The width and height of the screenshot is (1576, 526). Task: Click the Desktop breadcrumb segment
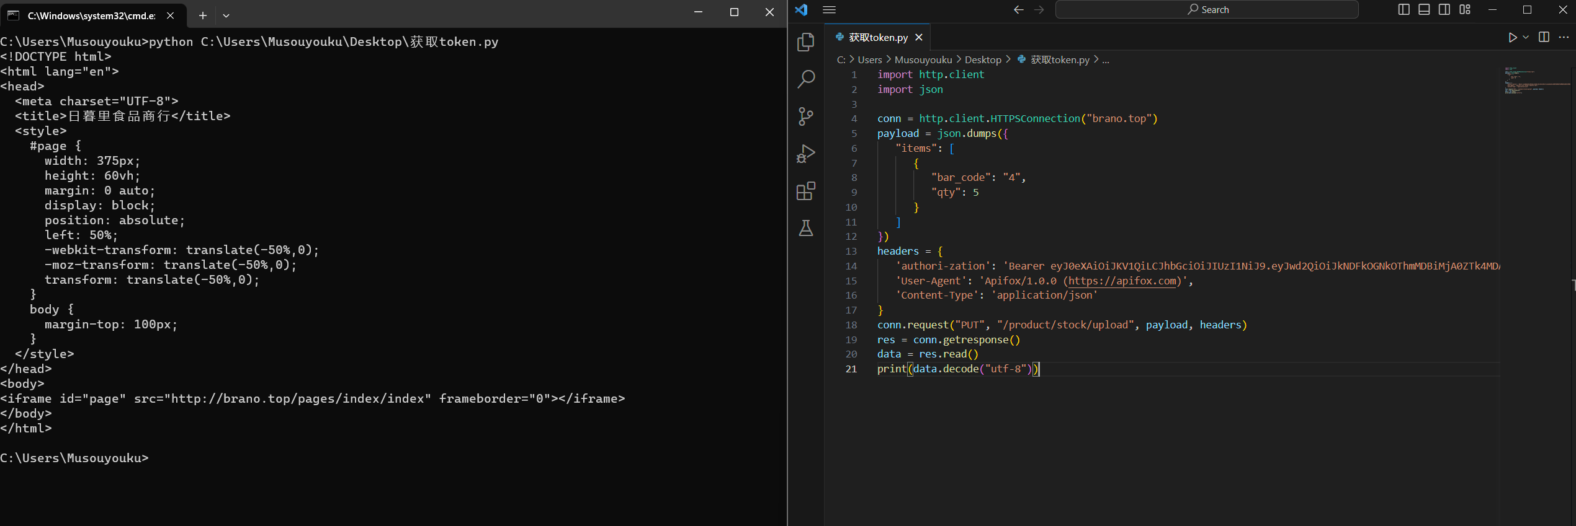point(982,59)
